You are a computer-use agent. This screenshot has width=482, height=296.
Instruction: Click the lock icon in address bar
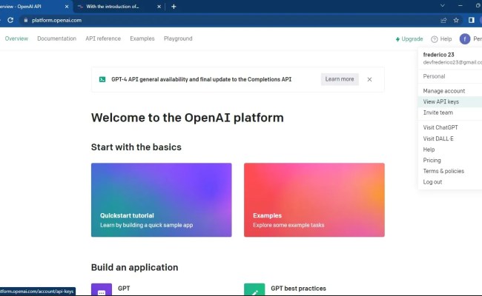point(26,20)
